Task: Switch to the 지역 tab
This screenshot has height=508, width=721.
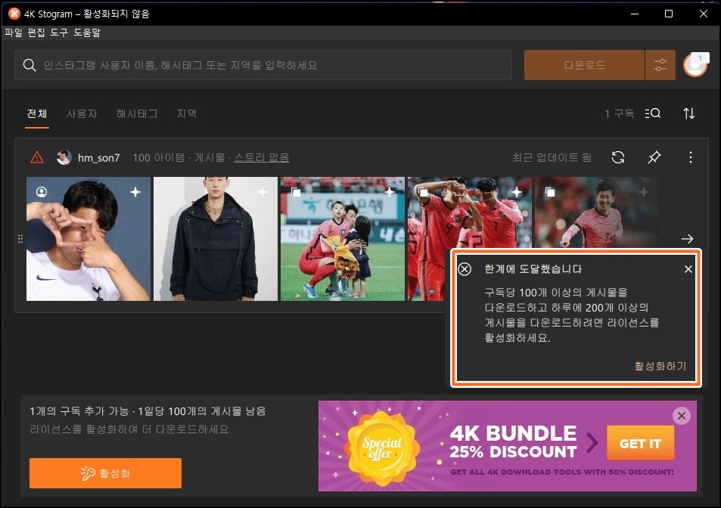Action: pos(187,113)
